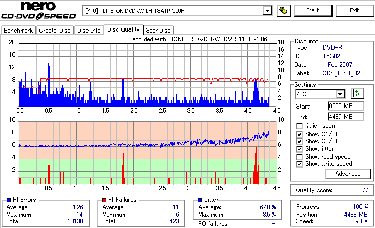
Task: Click the blue PI Errors legend square
Action: 9,200
